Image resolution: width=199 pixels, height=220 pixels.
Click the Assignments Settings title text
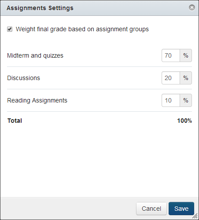coord(40,8)
